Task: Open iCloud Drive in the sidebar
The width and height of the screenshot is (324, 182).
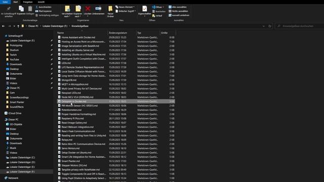Action: [x=13, y=113]
